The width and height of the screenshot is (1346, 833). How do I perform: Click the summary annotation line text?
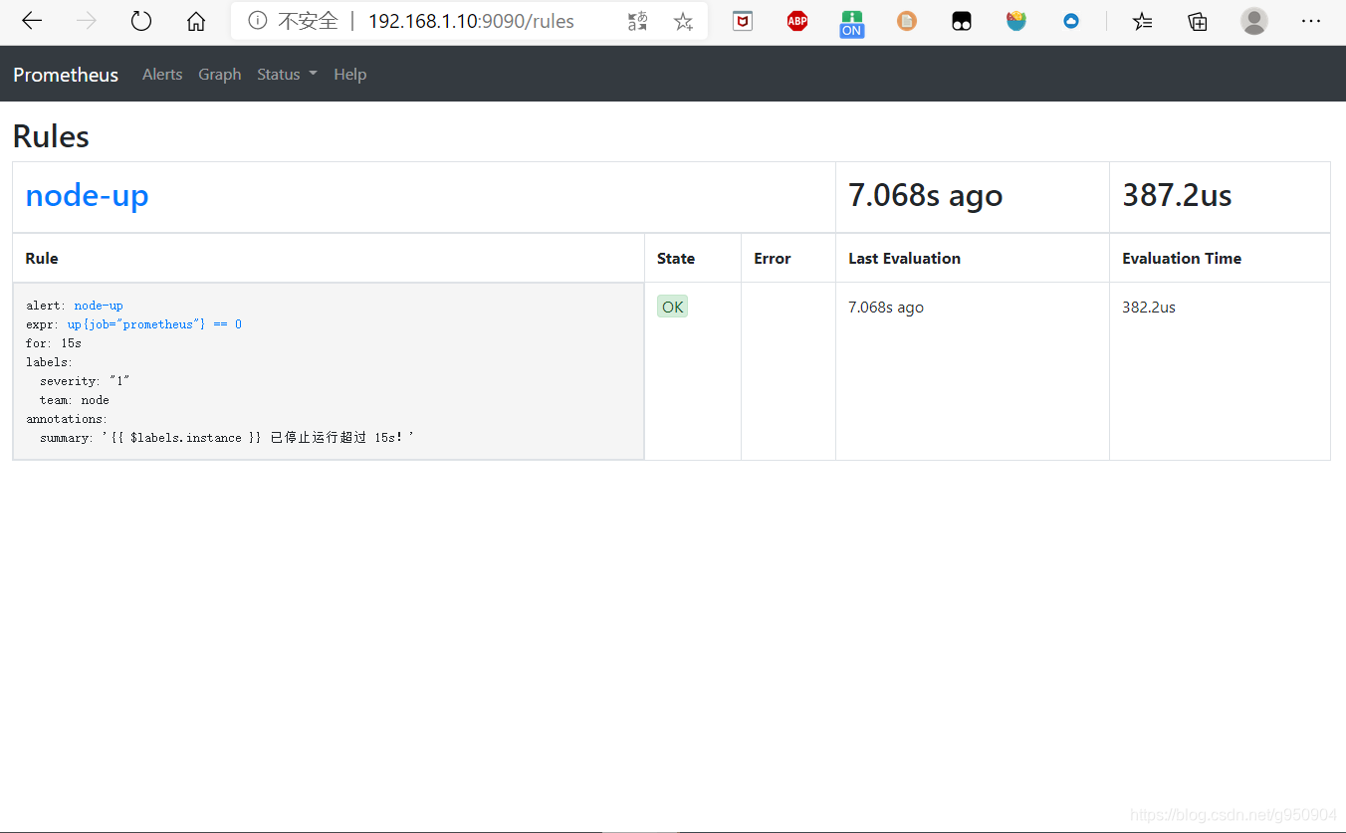click(x=227, y=438)
